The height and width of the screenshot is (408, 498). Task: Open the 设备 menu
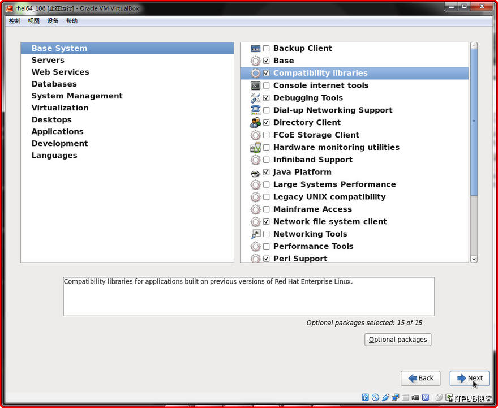click(x=53, y=21)
